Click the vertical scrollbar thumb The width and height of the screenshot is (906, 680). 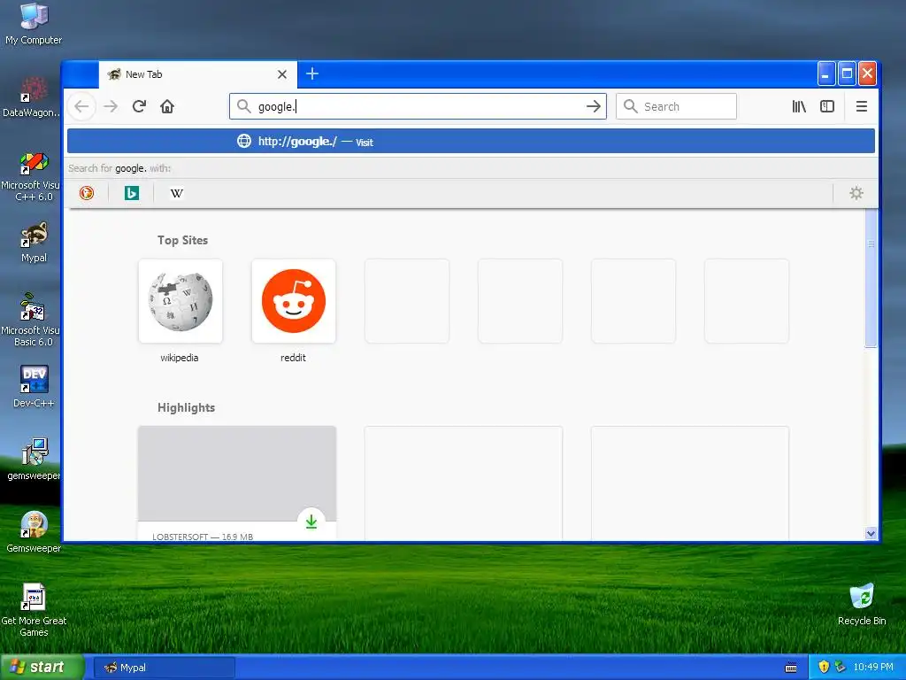tap(871, 279)
